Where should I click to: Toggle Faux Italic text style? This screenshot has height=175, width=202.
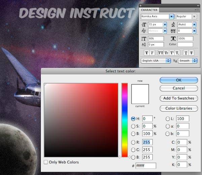[151, 53]
